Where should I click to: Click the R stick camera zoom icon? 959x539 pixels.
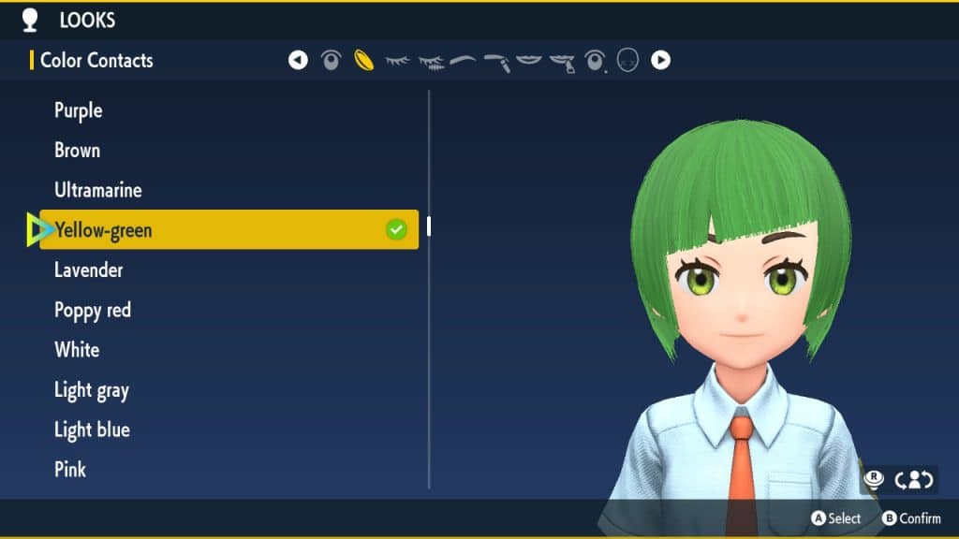(874, 479)
